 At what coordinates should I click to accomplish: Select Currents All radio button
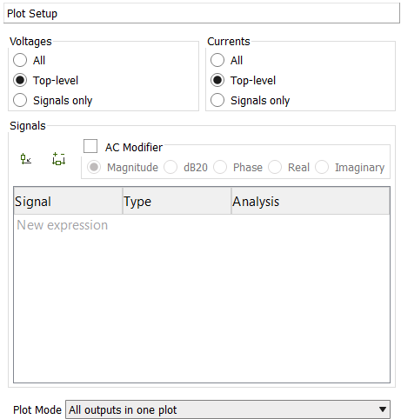coord(217,60)
